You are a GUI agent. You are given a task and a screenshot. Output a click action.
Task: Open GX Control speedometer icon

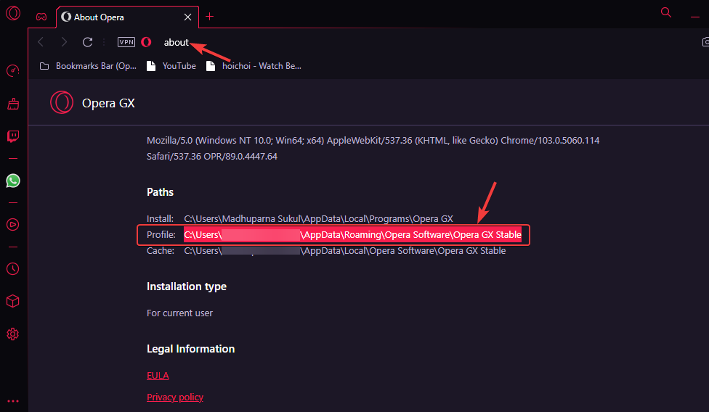12,71
